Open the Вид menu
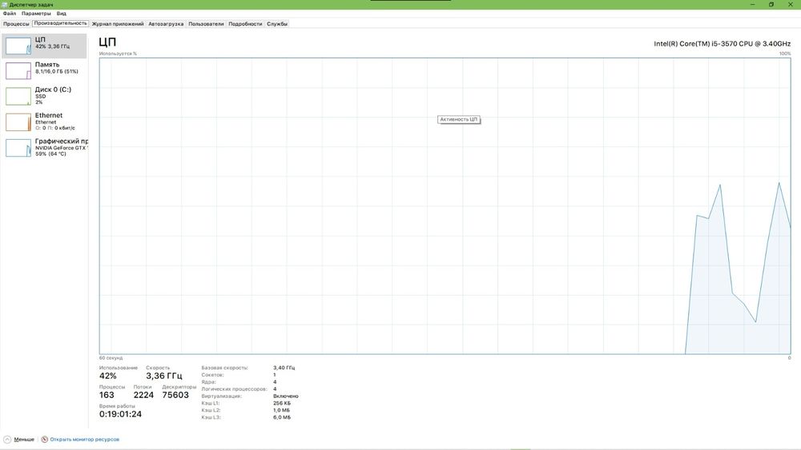 [62, 14]
